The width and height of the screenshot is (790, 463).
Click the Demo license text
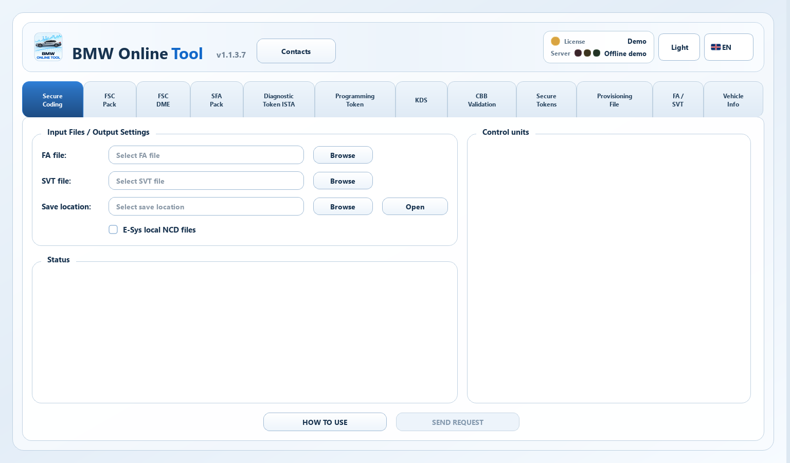click(x=637, y=41)
